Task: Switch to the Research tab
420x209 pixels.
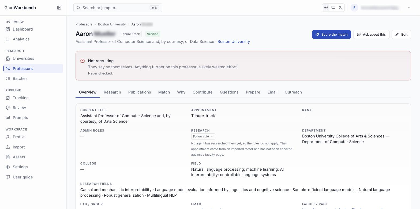Action: click(112, 92)
